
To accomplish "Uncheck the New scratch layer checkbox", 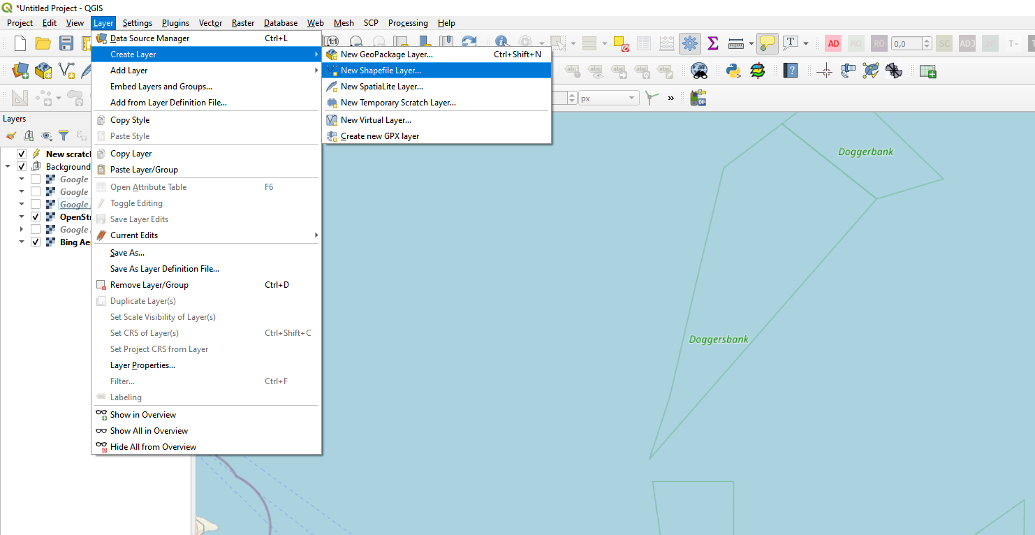I will pyautogui.click(x=22, y=154).
